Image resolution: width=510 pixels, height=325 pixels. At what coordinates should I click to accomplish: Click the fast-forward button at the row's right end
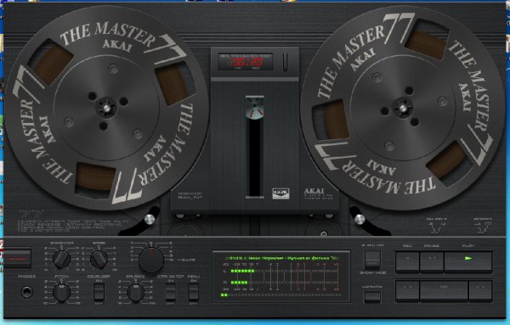point(480,291)
